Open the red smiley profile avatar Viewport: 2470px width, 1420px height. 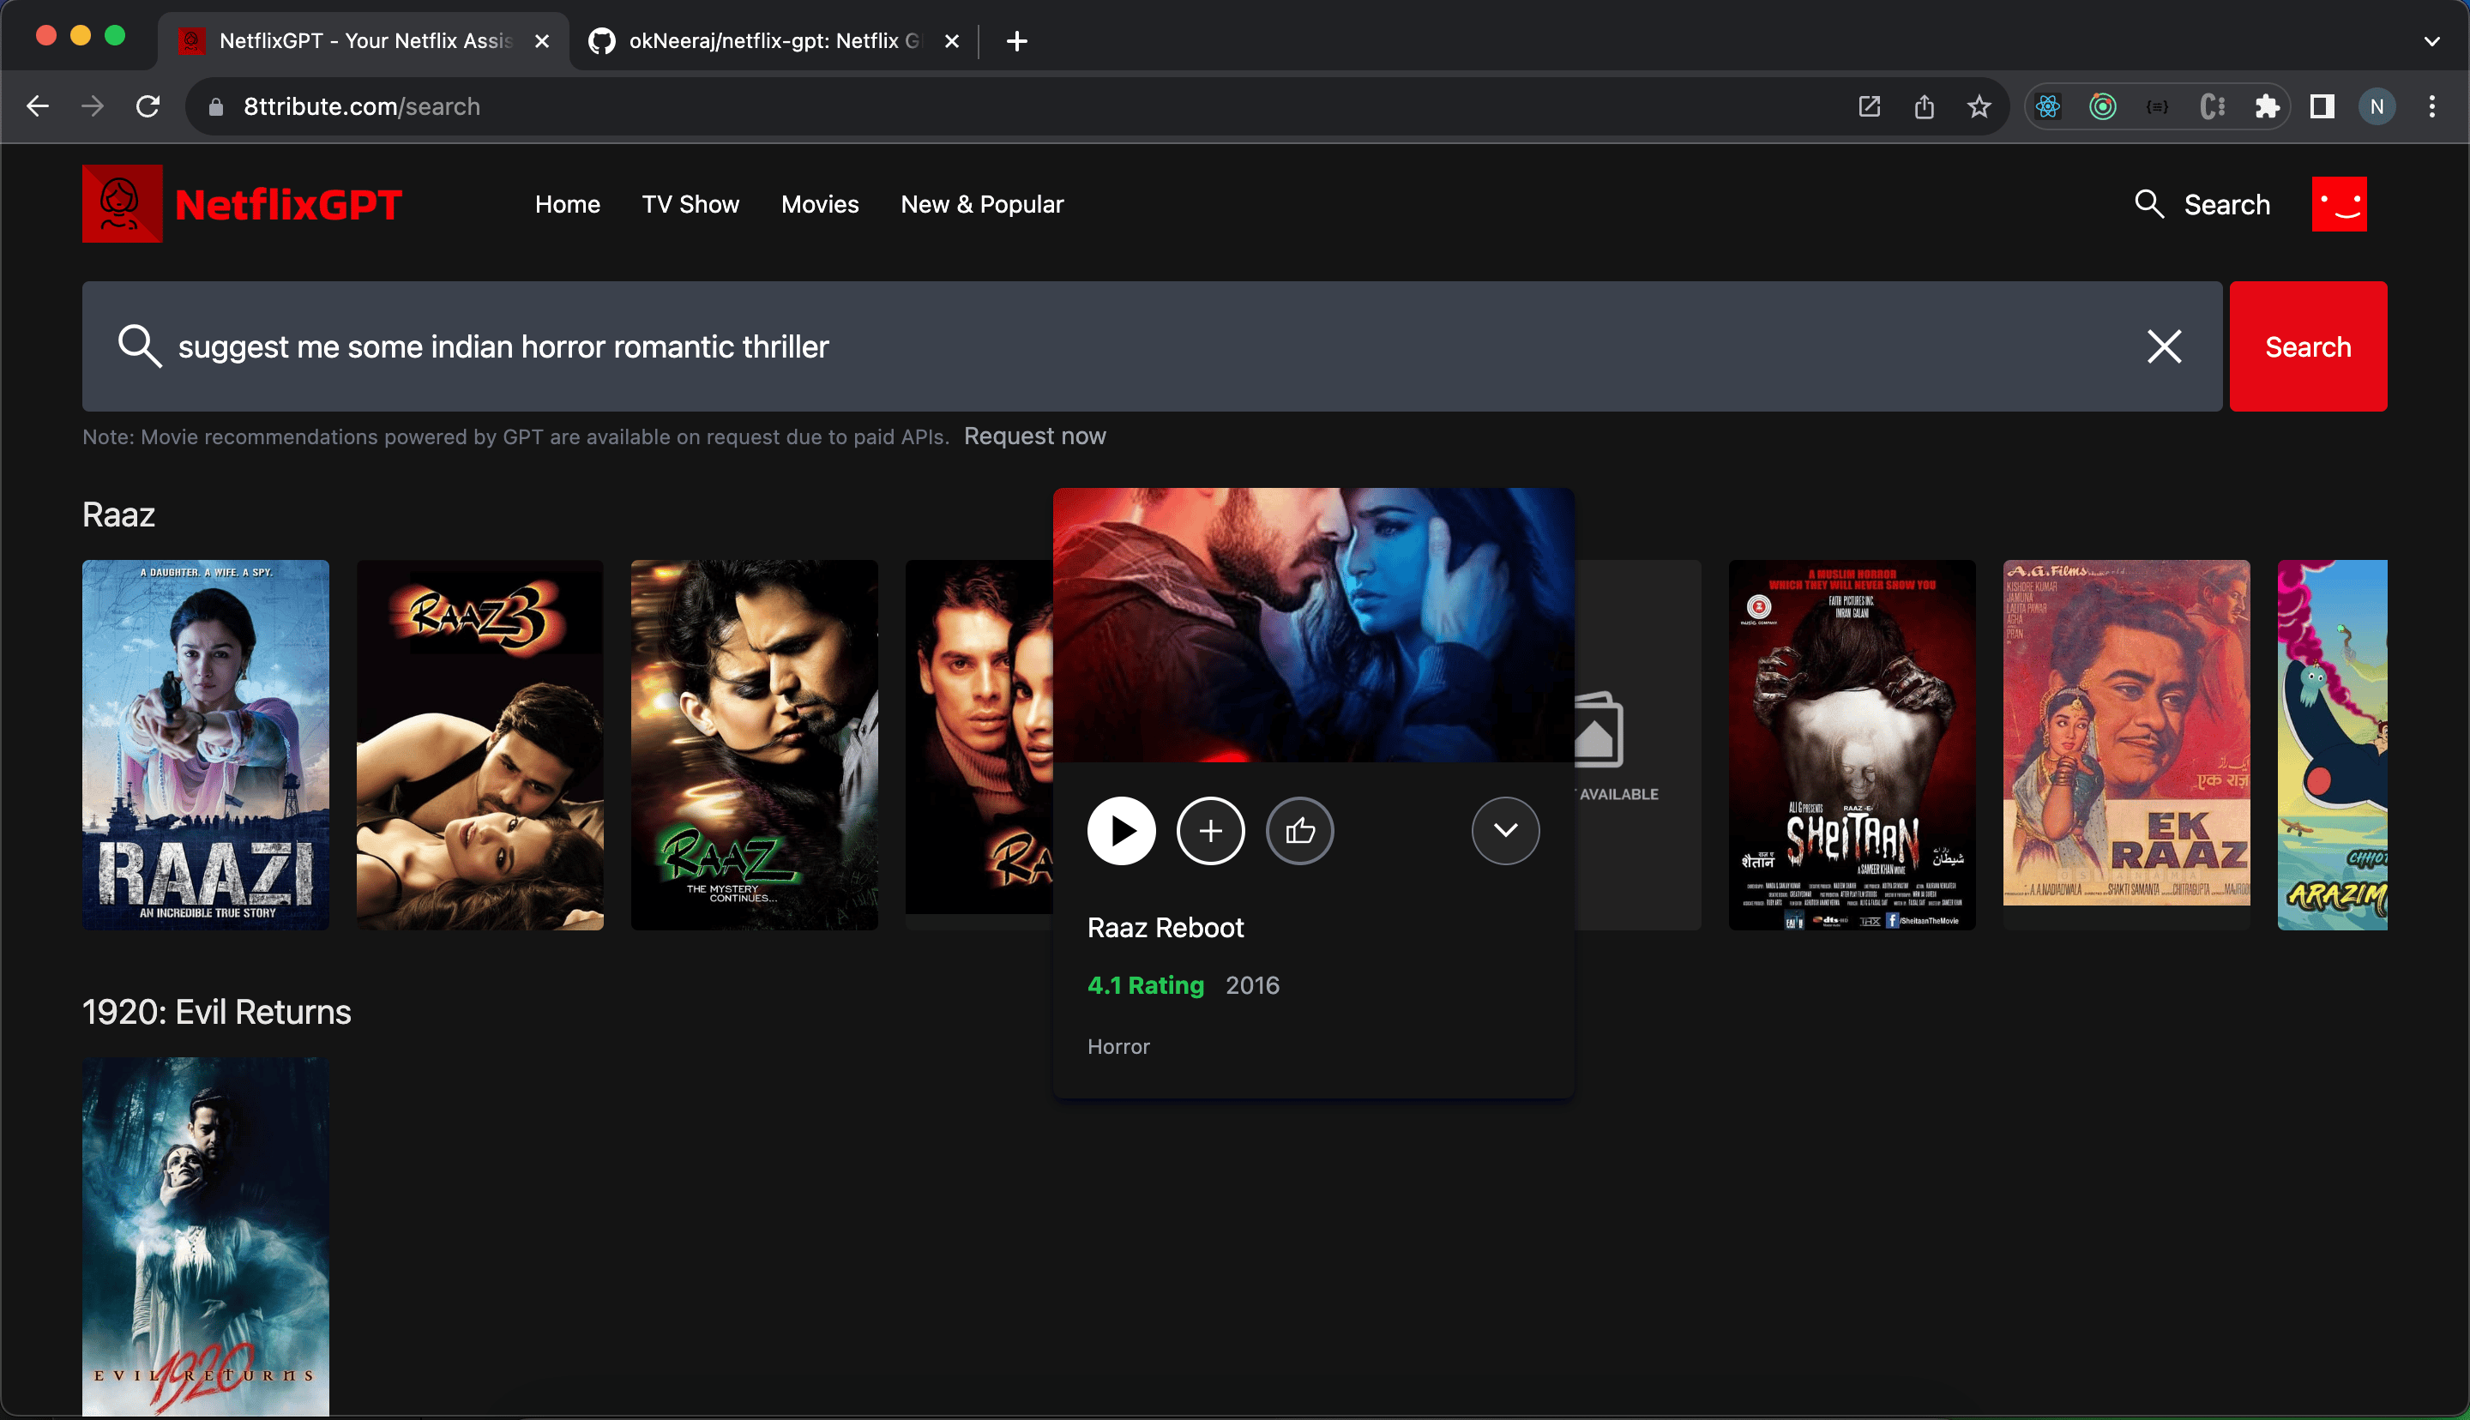[2339, 205]
